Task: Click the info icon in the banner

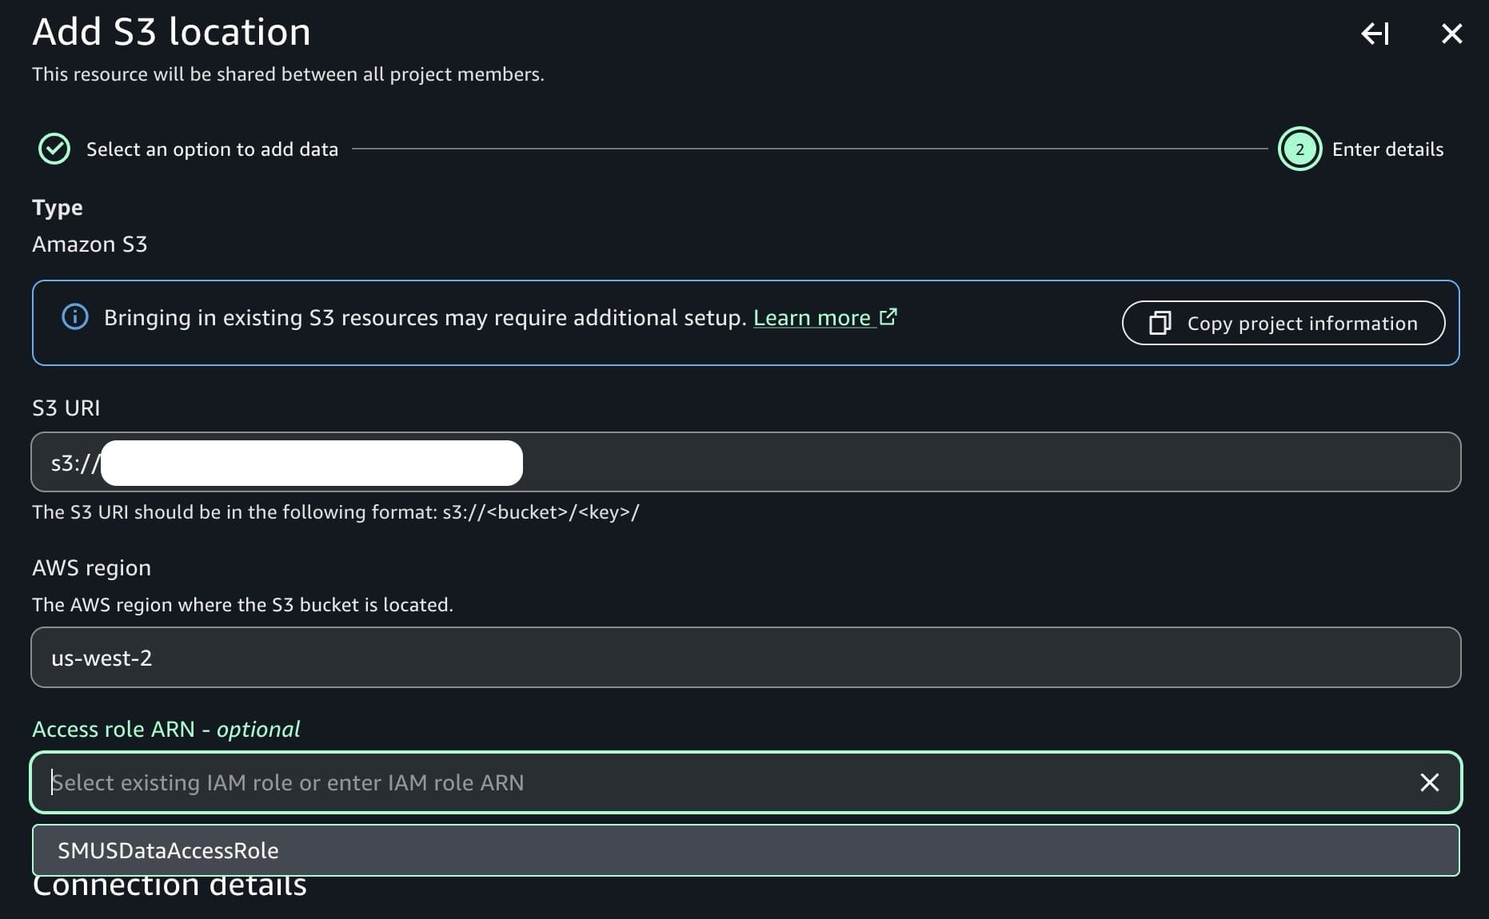Action: tap(75, 317)
